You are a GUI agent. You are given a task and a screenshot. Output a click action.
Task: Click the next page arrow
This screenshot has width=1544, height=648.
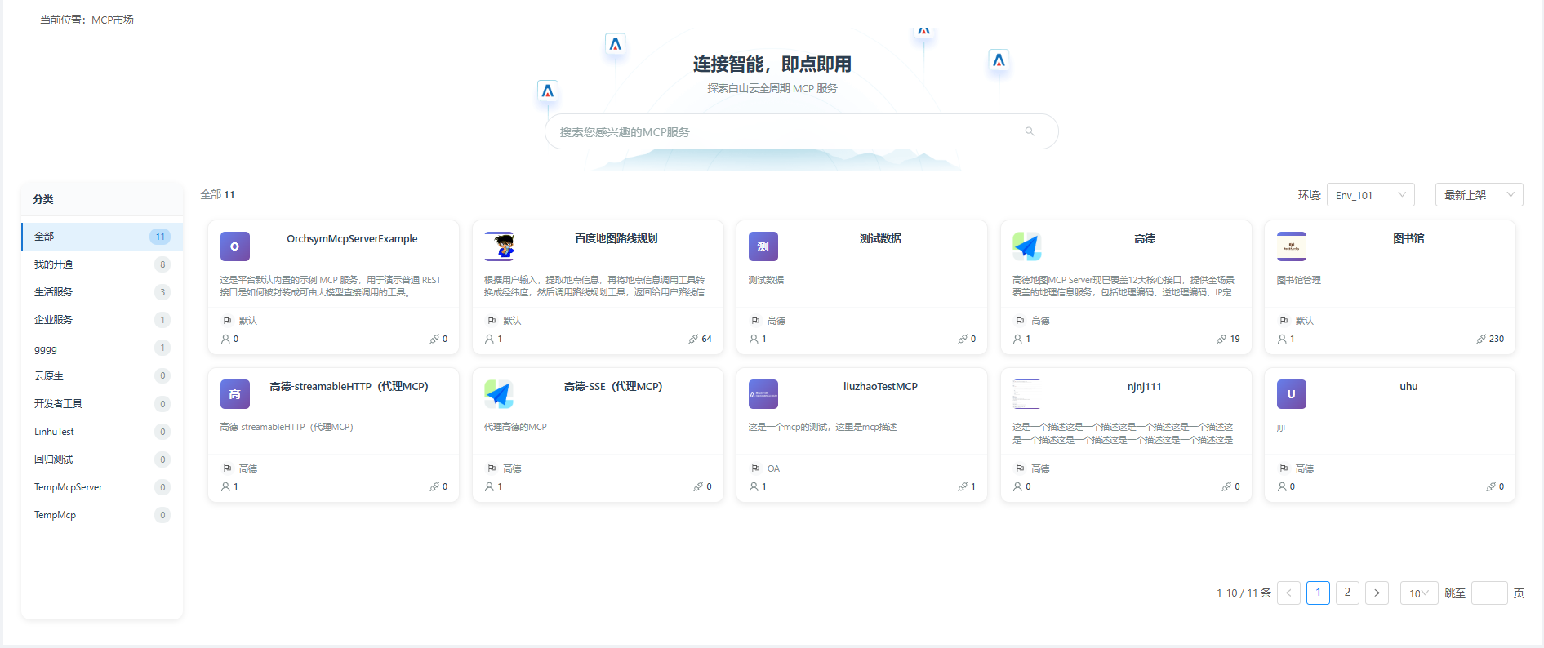(x=1377, y=593)
